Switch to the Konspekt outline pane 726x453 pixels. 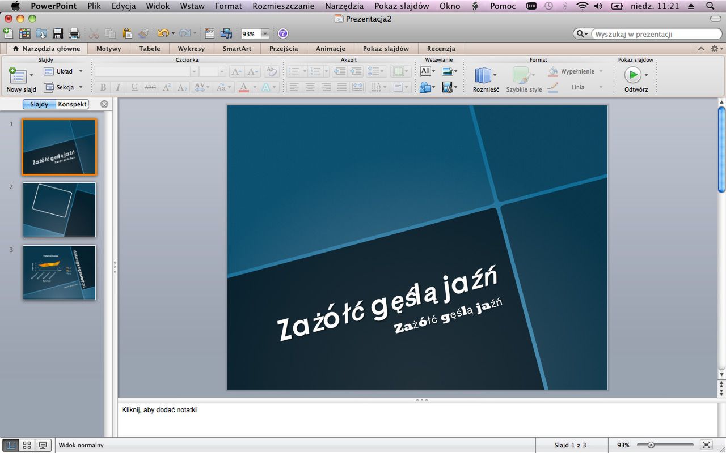tap(73, 104)
